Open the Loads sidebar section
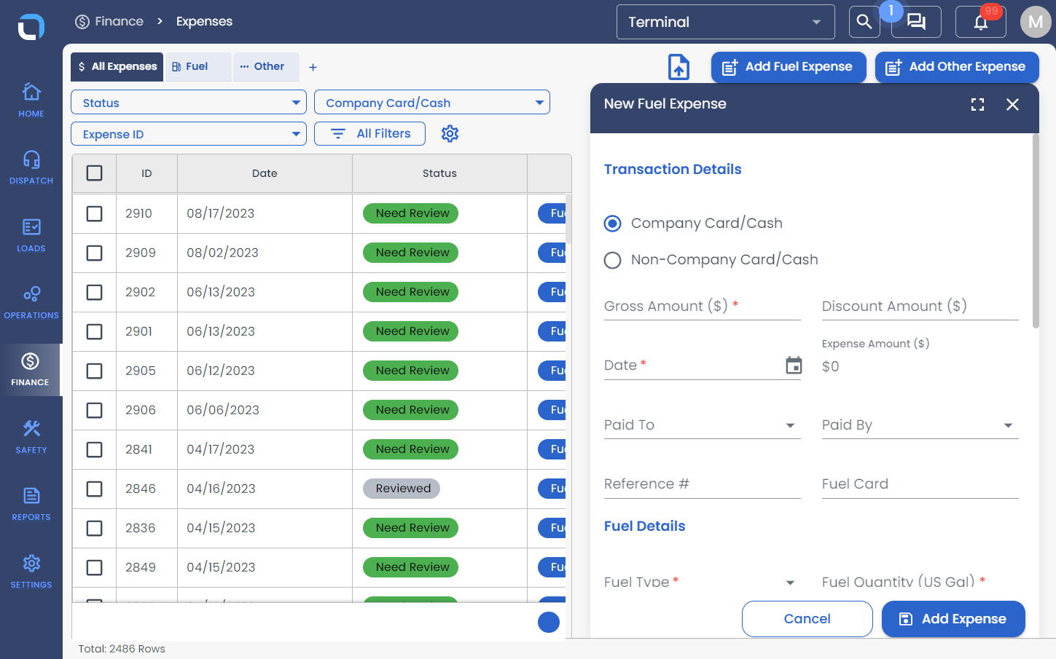The image size is (1056, 659). pyautogui.click(x=31, y=235)
